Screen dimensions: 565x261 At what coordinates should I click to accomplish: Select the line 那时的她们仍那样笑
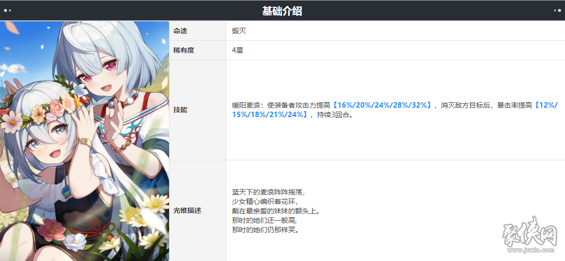tap(265, 229)
